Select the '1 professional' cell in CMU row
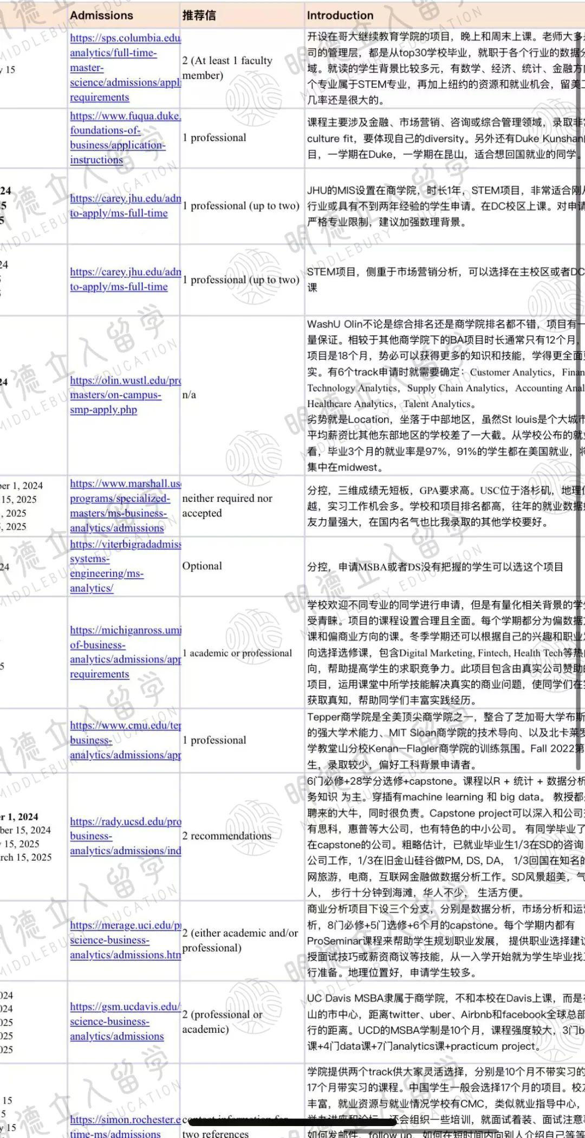The image size is (585, 1138). coord(242,740)
